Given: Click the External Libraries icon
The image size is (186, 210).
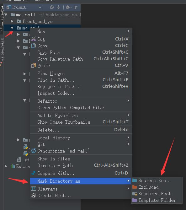Looking at the screenshot, I should pos(13,166).
